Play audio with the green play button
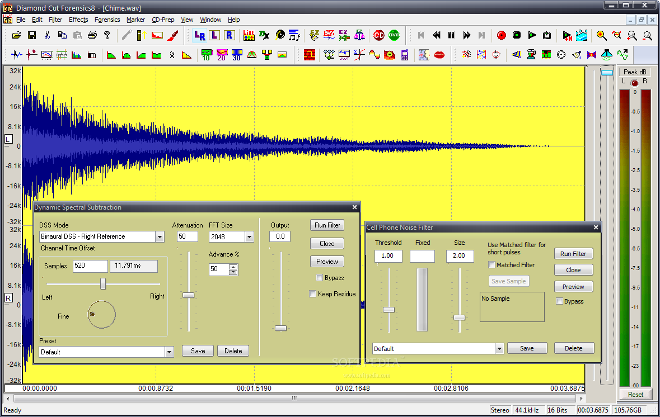 coord(532,36)
